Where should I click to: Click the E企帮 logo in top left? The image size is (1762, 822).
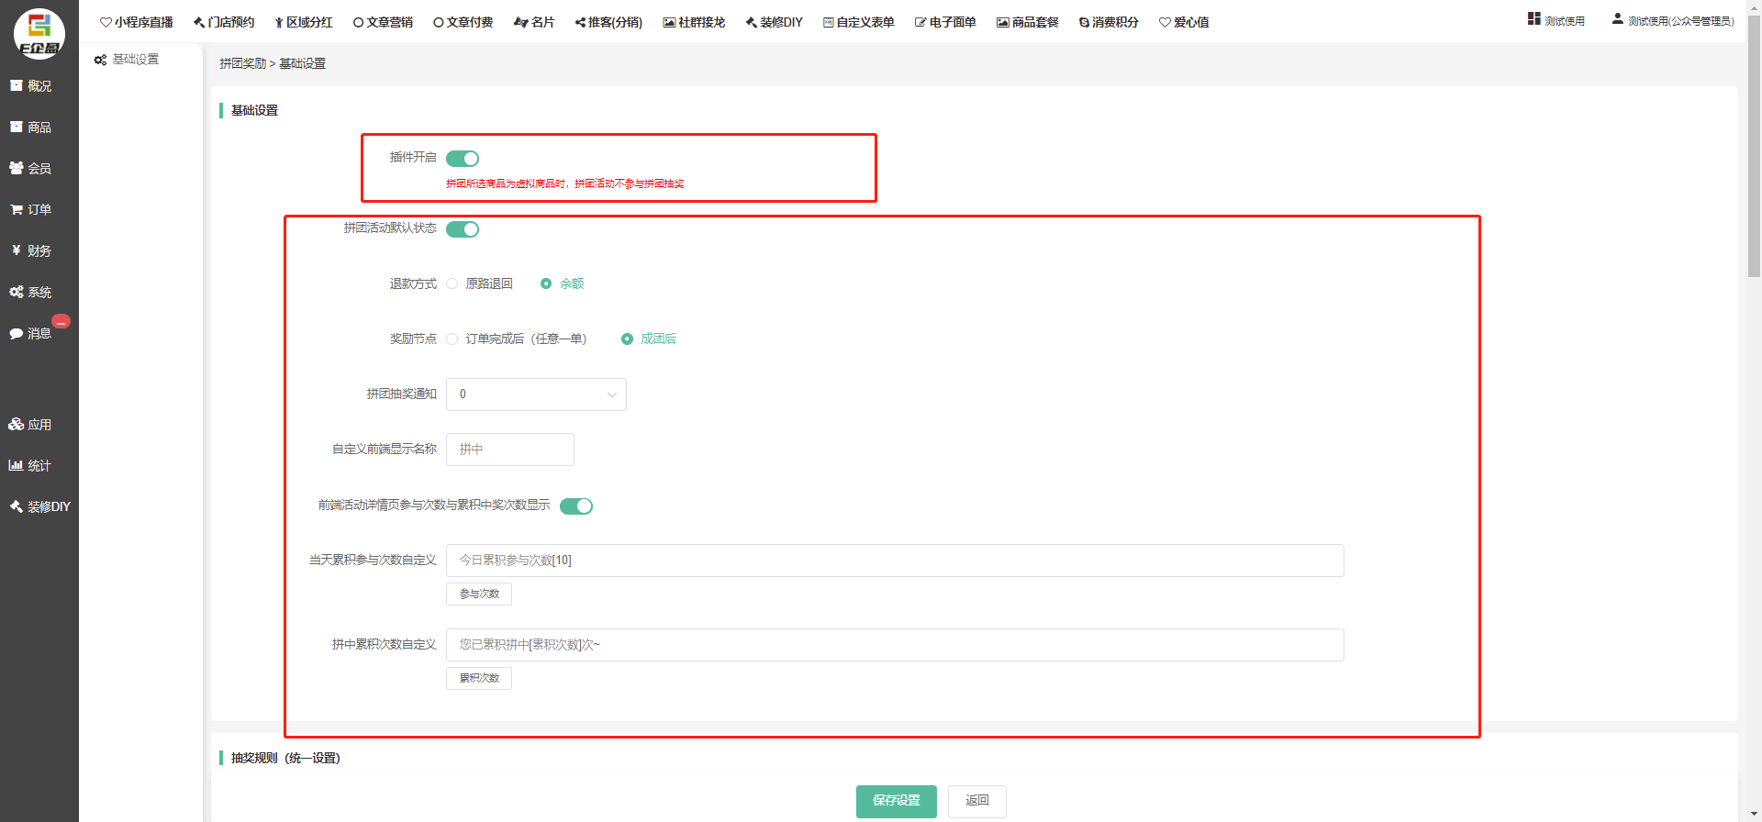39,34
